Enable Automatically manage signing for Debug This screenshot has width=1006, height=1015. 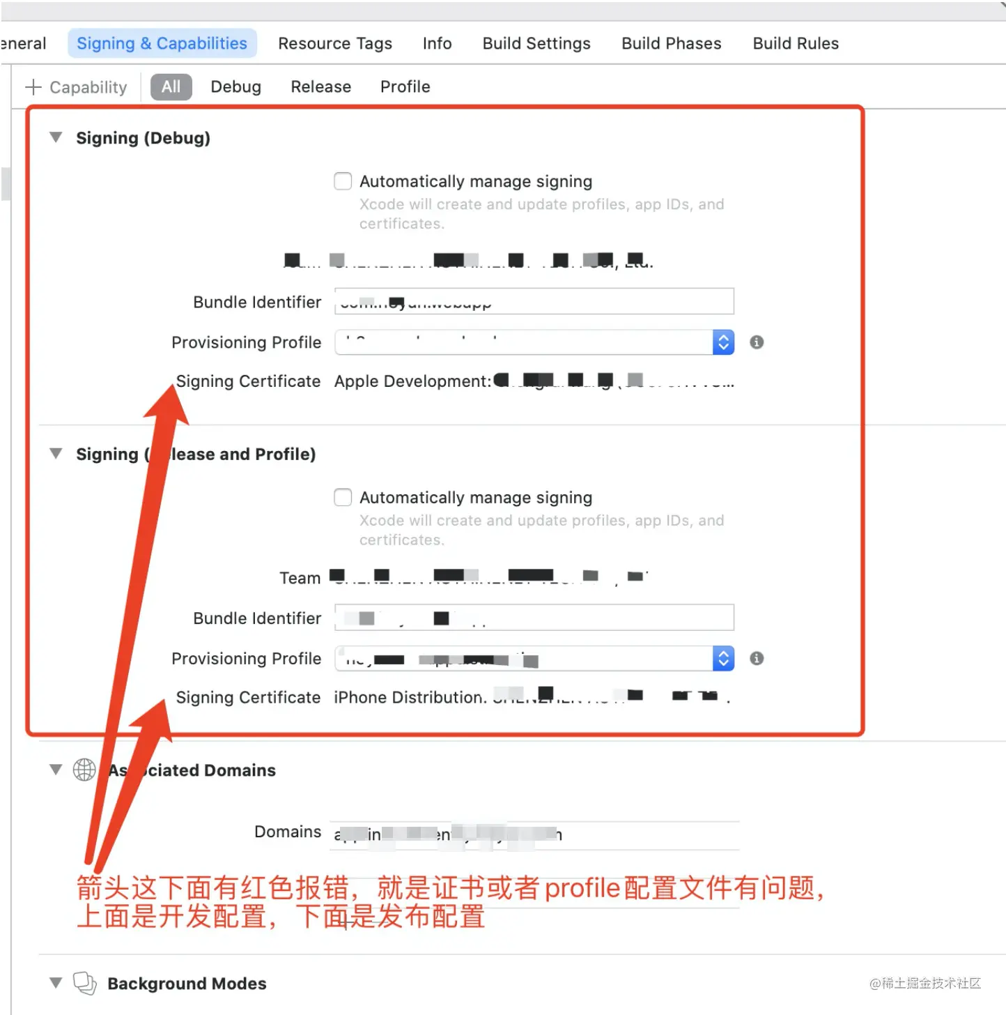tap(343, 181)
